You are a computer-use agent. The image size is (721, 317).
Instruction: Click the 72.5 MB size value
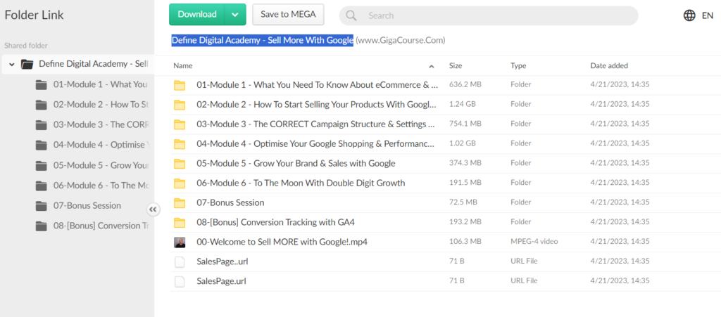[x=463, y=202]
